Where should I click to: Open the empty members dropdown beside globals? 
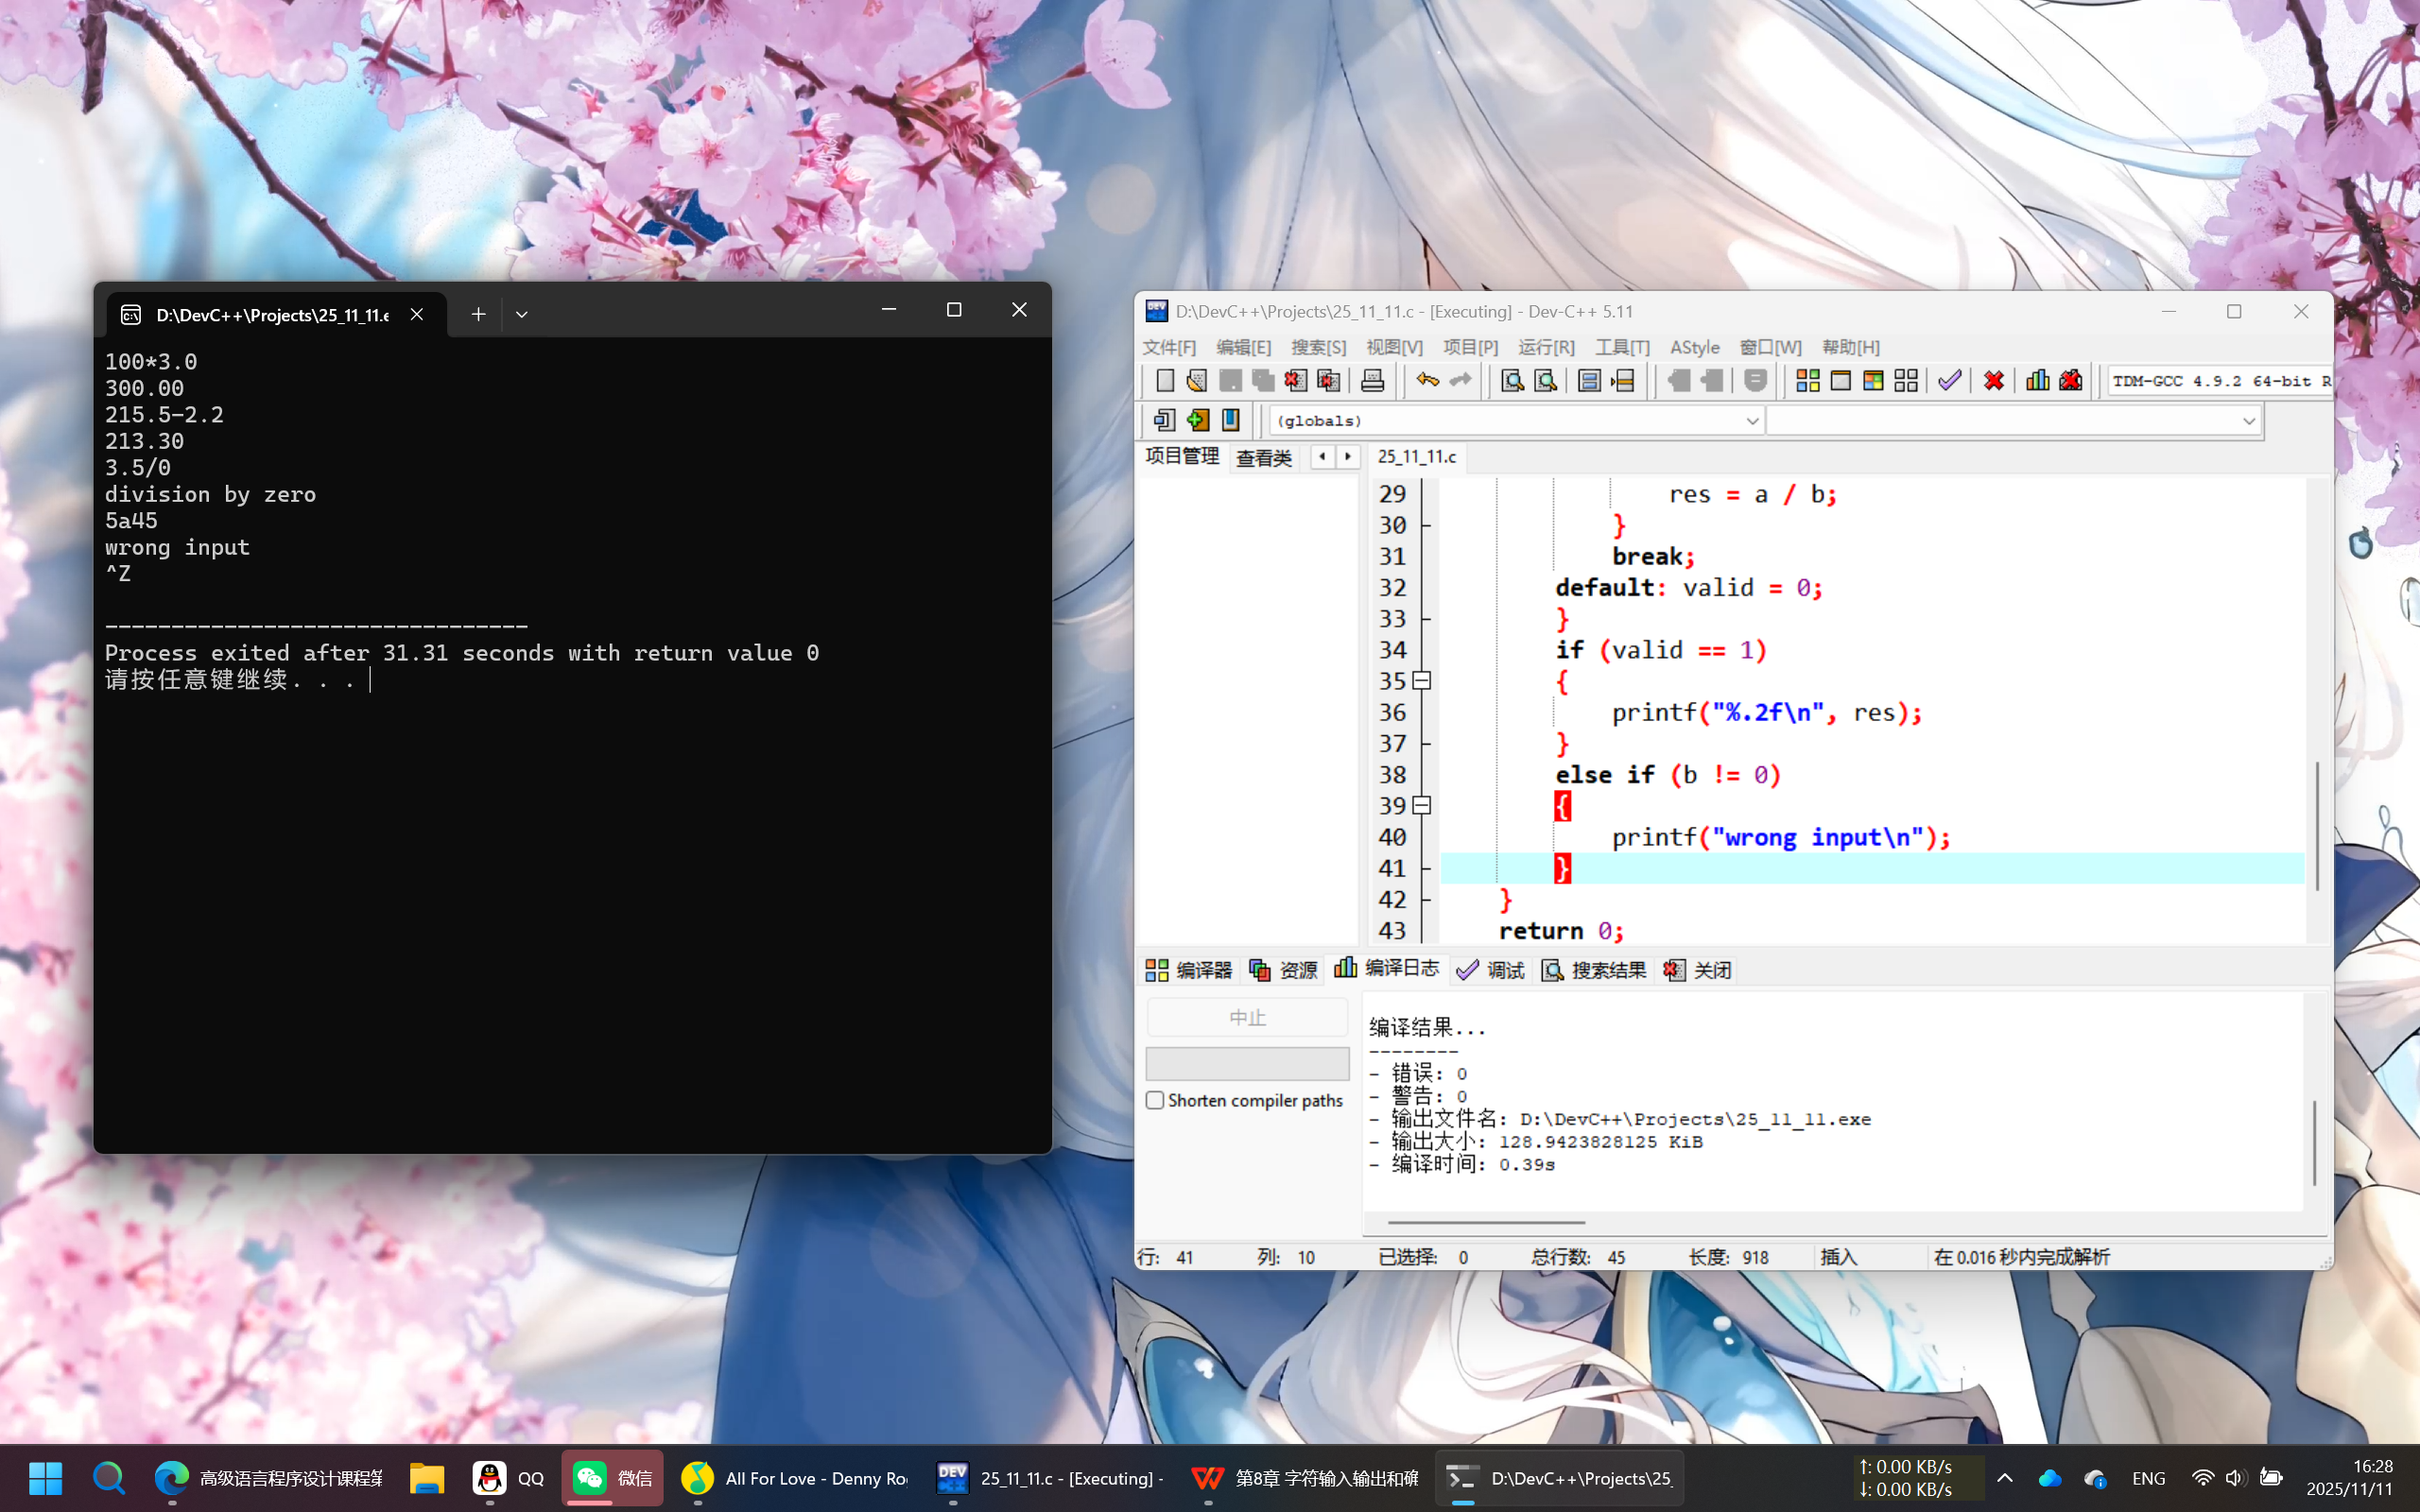(x=2248, y=421)
